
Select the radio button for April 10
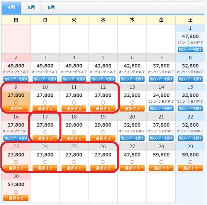[x=45, y=102]
